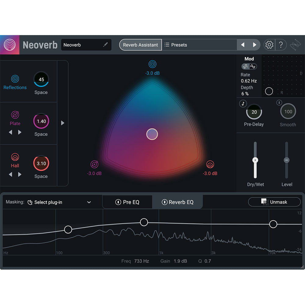Viewport: 305px width, 305px height.
Task: Launch the Reverb Assistant
Action: click(x=140, y=45)
